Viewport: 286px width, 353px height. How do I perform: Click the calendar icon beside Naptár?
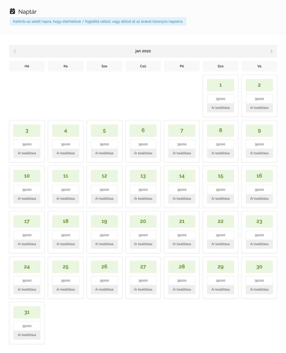click(12, 11)
